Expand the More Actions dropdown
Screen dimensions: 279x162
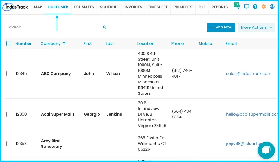(x=257, y=27)
